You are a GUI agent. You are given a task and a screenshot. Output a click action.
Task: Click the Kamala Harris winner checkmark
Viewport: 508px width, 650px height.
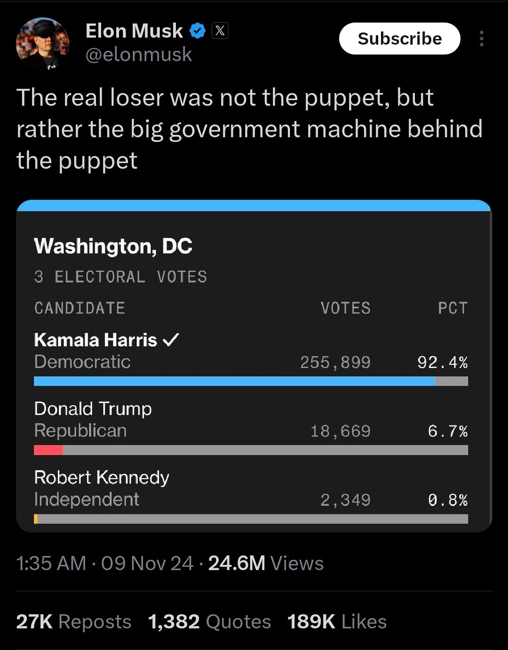(170, 339)
